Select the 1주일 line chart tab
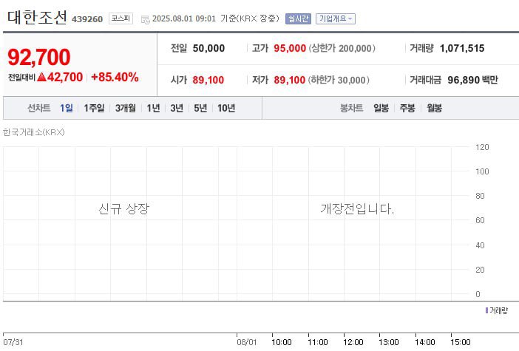The image size is (519, 351). (94, 108)
